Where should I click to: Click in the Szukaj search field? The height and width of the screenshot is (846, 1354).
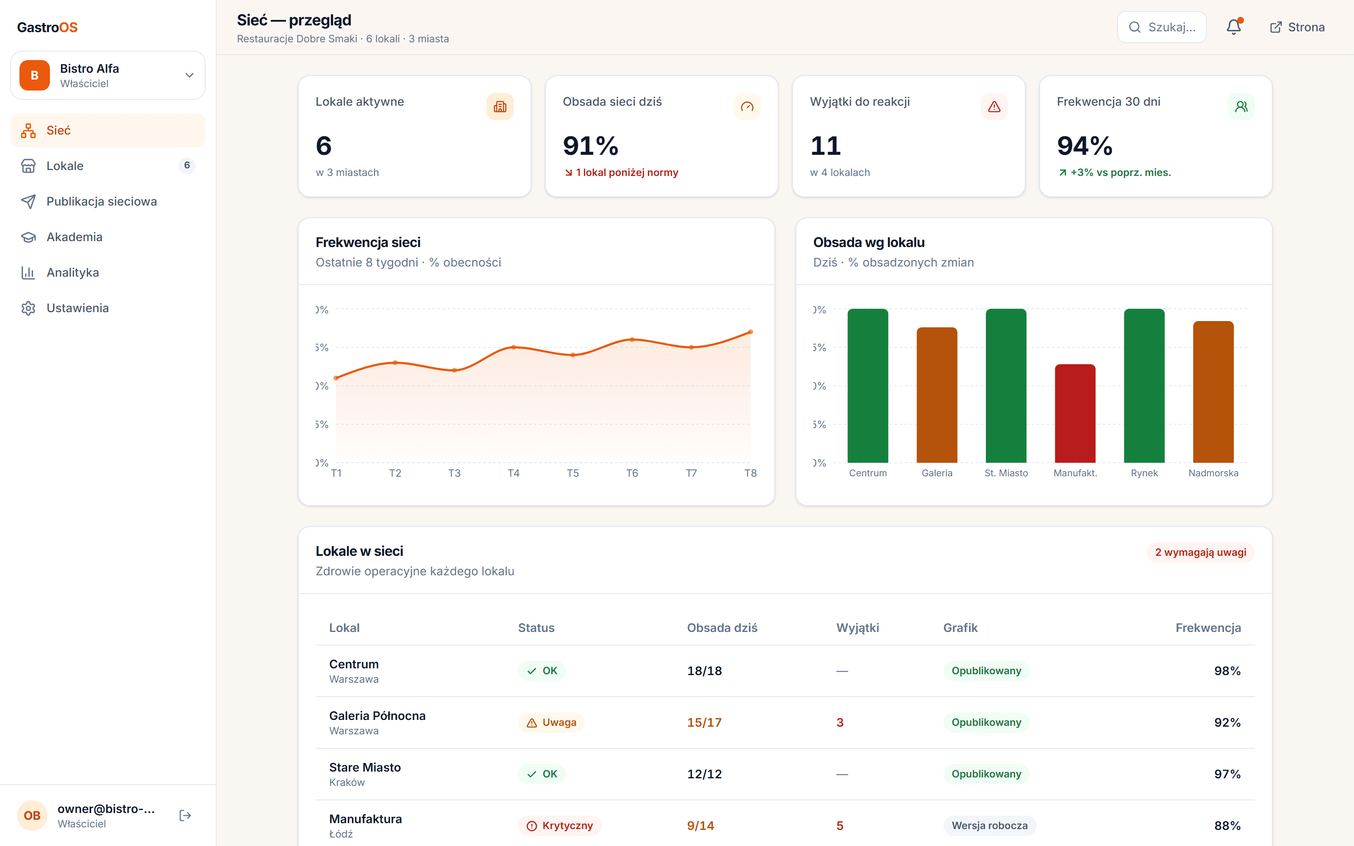[1161, 27]
